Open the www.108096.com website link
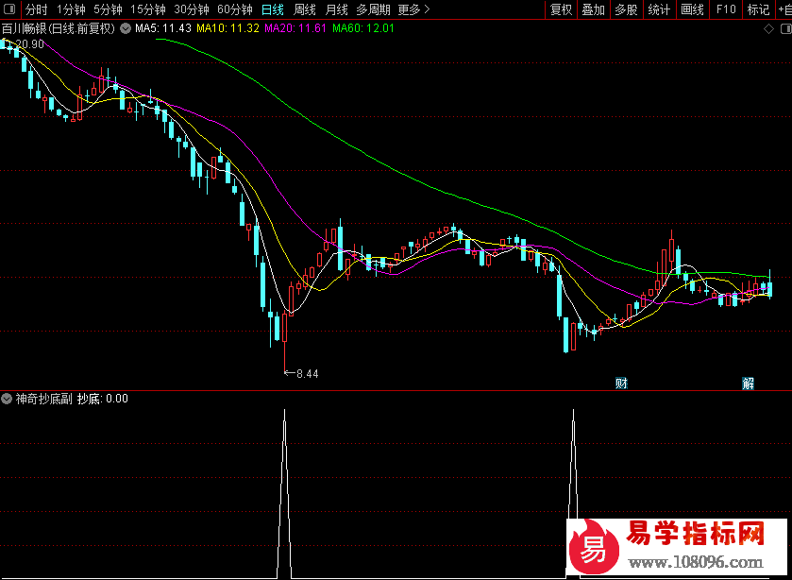The width and height of the screenshot is (792, 580). 695,563
